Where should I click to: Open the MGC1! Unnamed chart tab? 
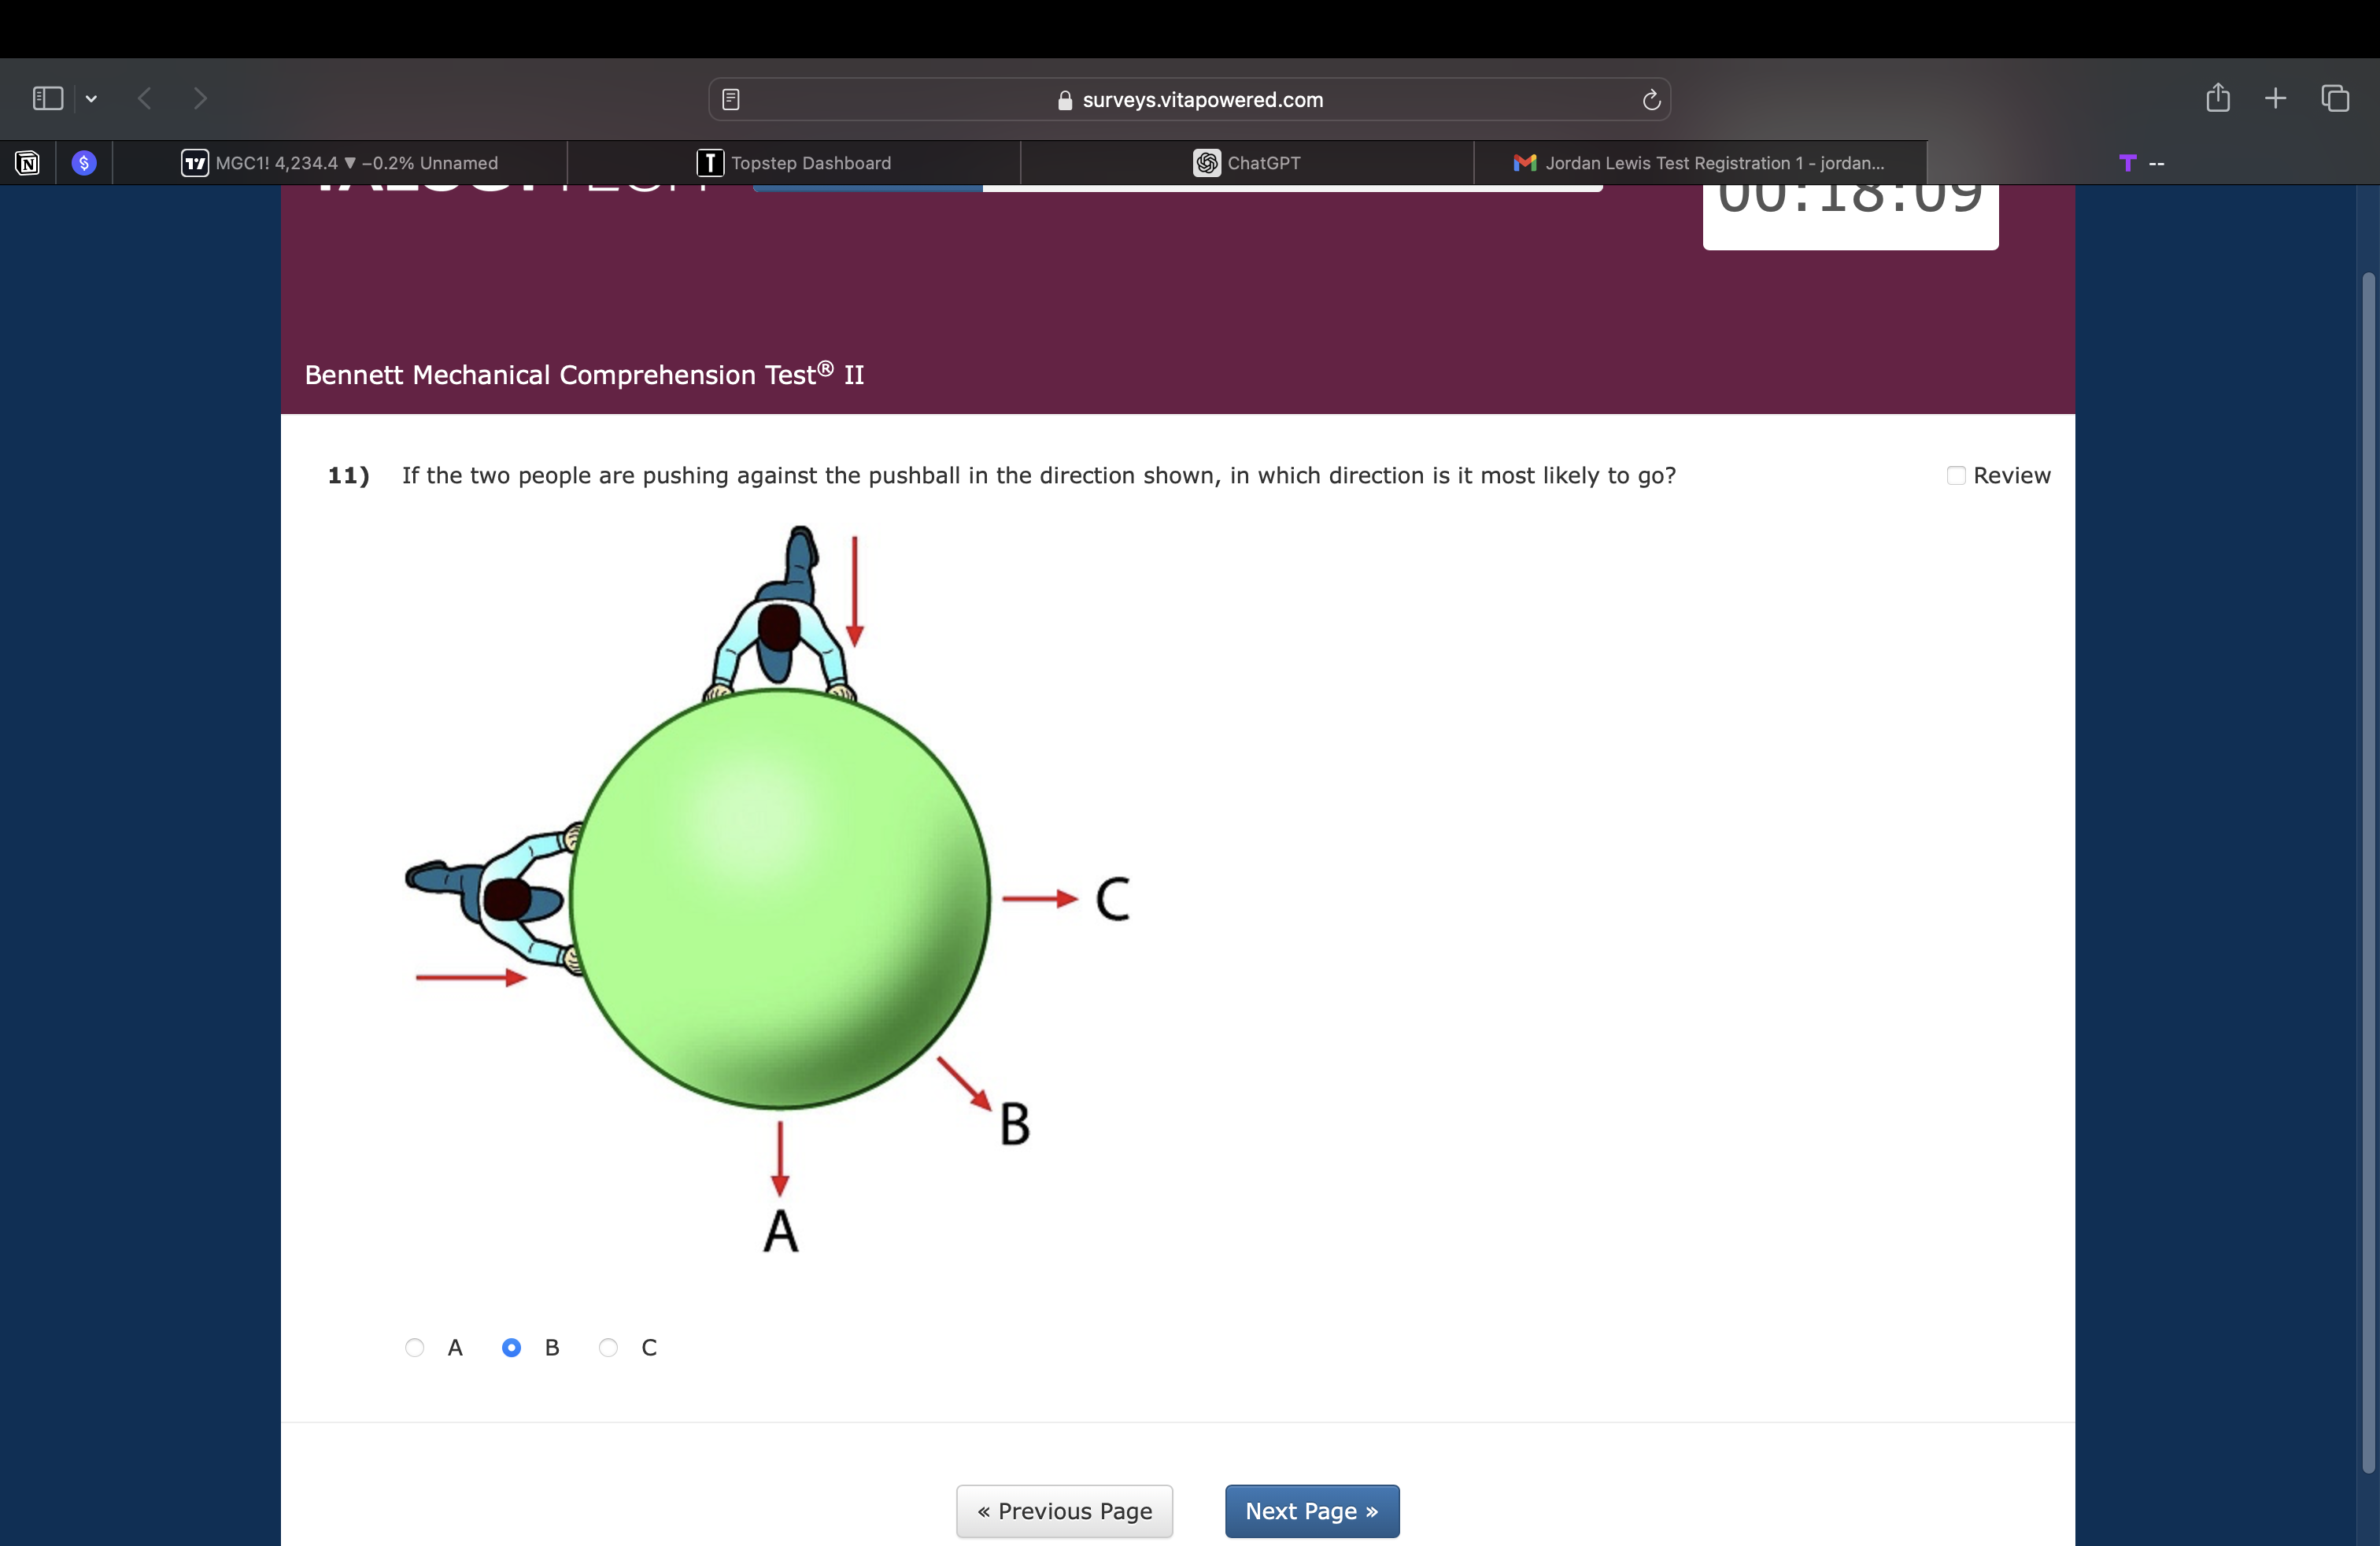[340, 163]
